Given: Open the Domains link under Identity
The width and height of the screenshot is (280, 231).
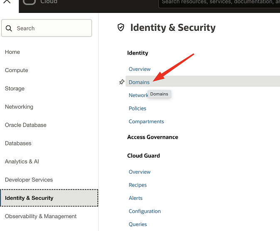Looking at the screenshot, I should tap(139, 82).
